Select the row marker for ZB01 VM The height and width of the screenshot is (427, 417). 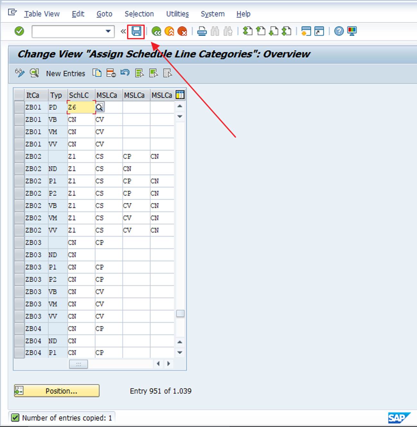[19, 132]
